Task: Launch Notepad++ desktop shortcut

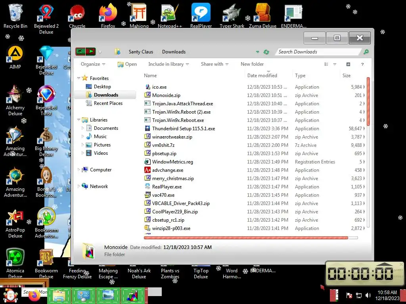Action: pyautogui.click(x=170, y=15)
